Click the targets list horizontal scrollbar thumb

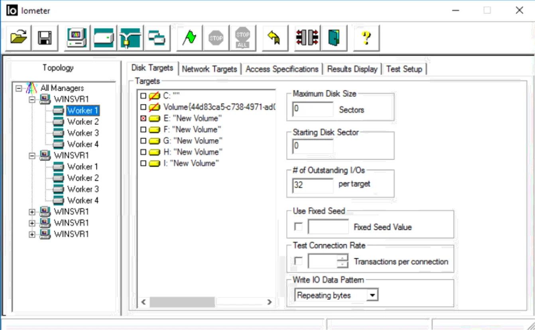tap(182, 302)
